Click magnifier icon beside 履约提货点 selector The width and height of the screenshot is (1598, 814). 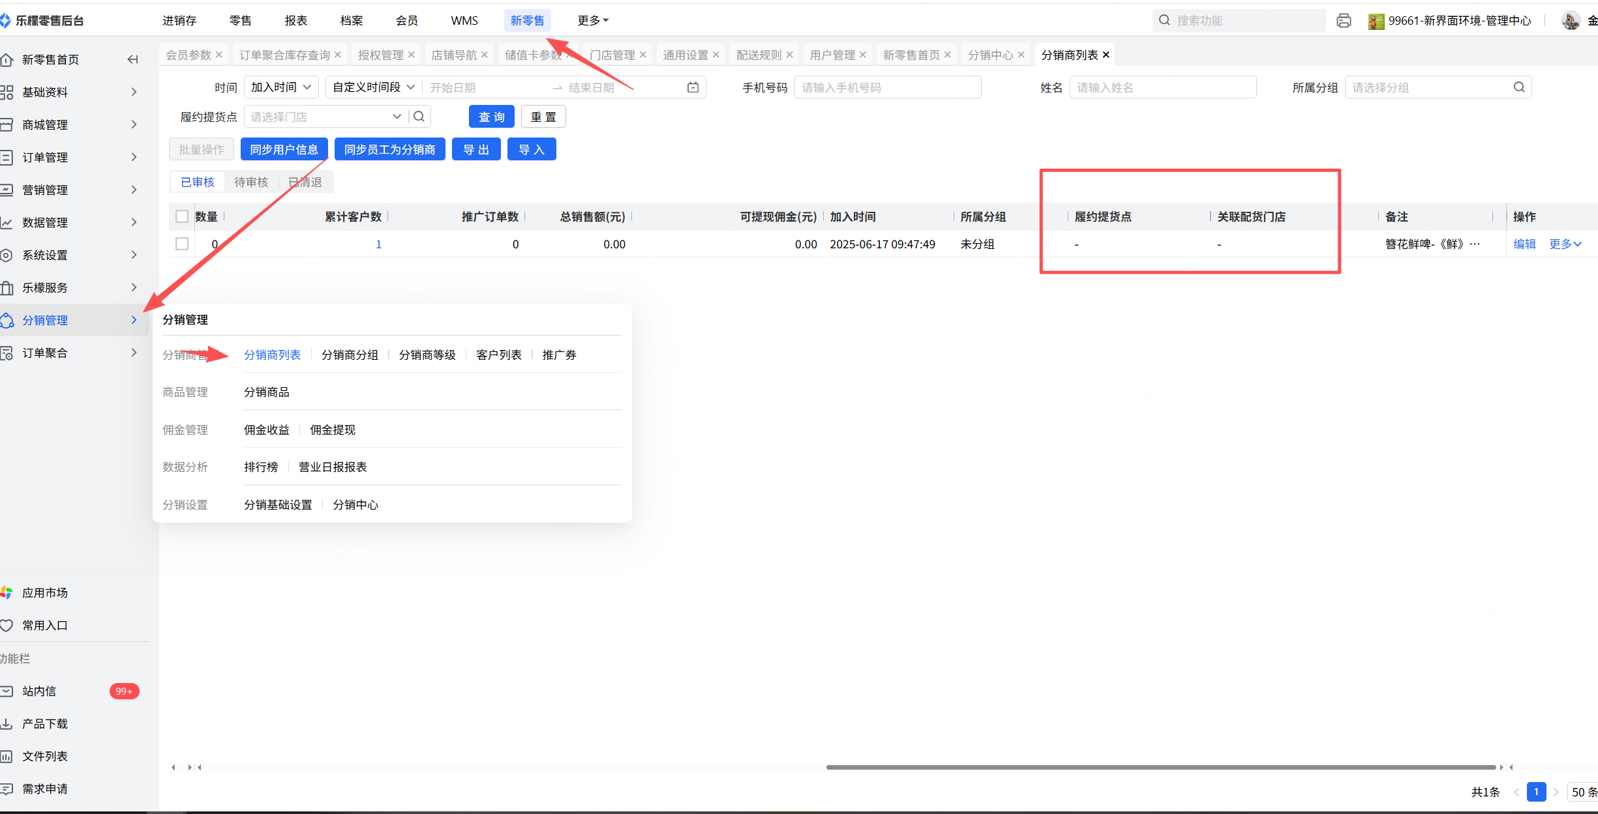point(419,117)
